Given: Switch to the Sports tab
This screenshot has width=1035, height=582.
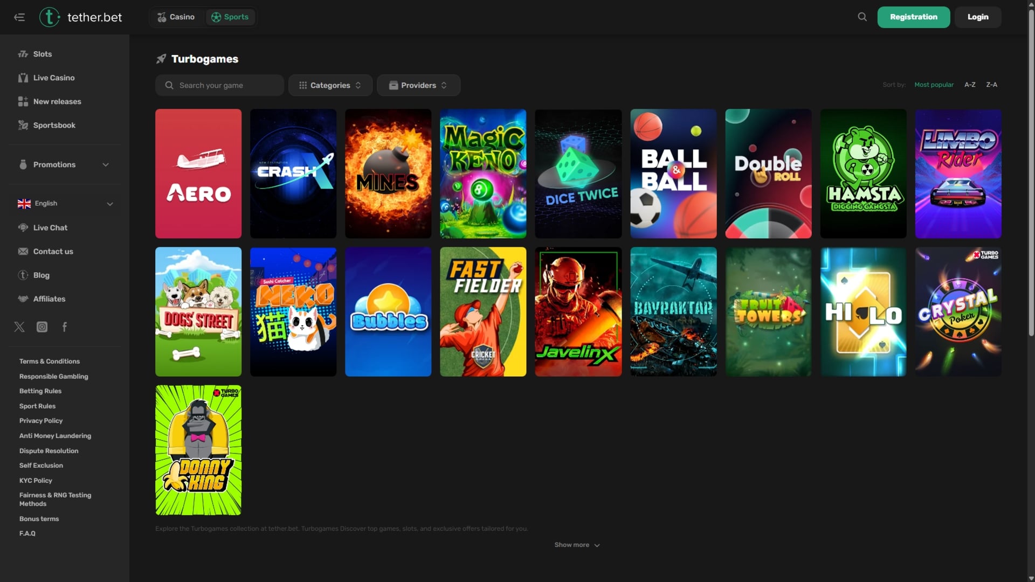Looking at the screenshot, I should tap(230, 17).
